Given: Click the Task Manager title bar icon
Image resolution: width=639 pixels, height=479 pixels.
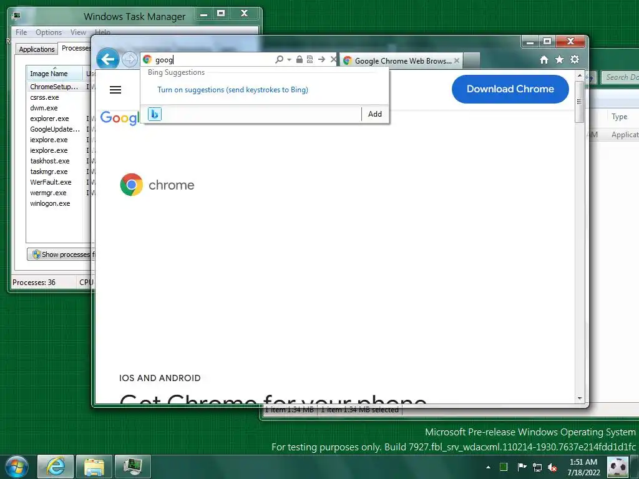Looking at the screenshot, I should click(16, 16).
